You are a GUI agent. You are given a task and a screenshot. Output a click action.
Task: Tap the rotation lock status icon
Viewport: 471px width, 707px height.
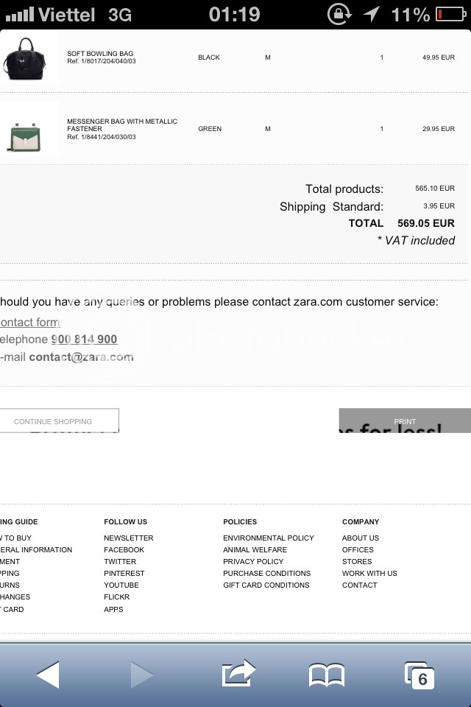339,15
